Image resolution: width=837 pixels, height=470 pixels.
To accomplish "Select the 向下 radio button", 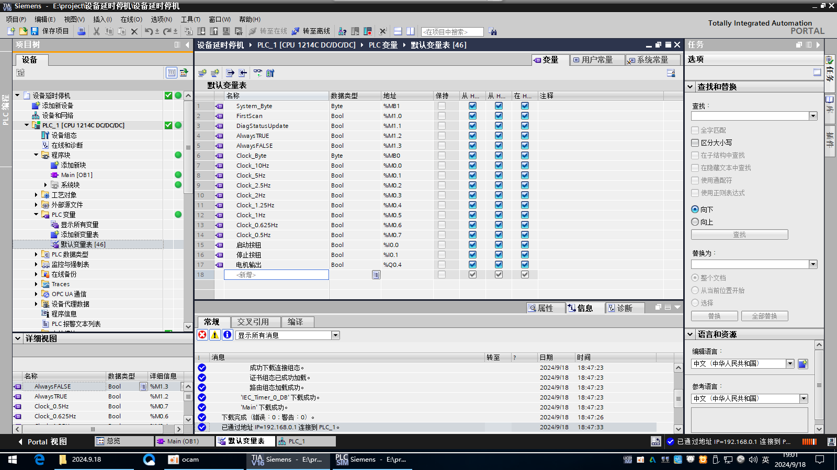I will point(695,209).
